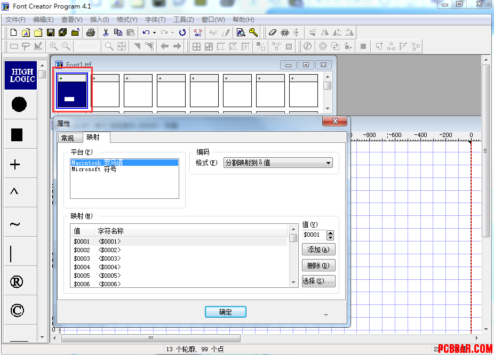The height and width of the screenshot is (355, 494).
Task: Select the registered trademark sample glyph
Action: [x=17, y=281]
